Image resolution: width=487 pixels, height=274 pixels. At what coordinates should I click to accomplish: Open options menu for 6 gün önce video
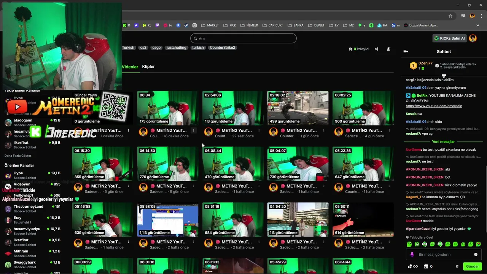click(194, 186)
